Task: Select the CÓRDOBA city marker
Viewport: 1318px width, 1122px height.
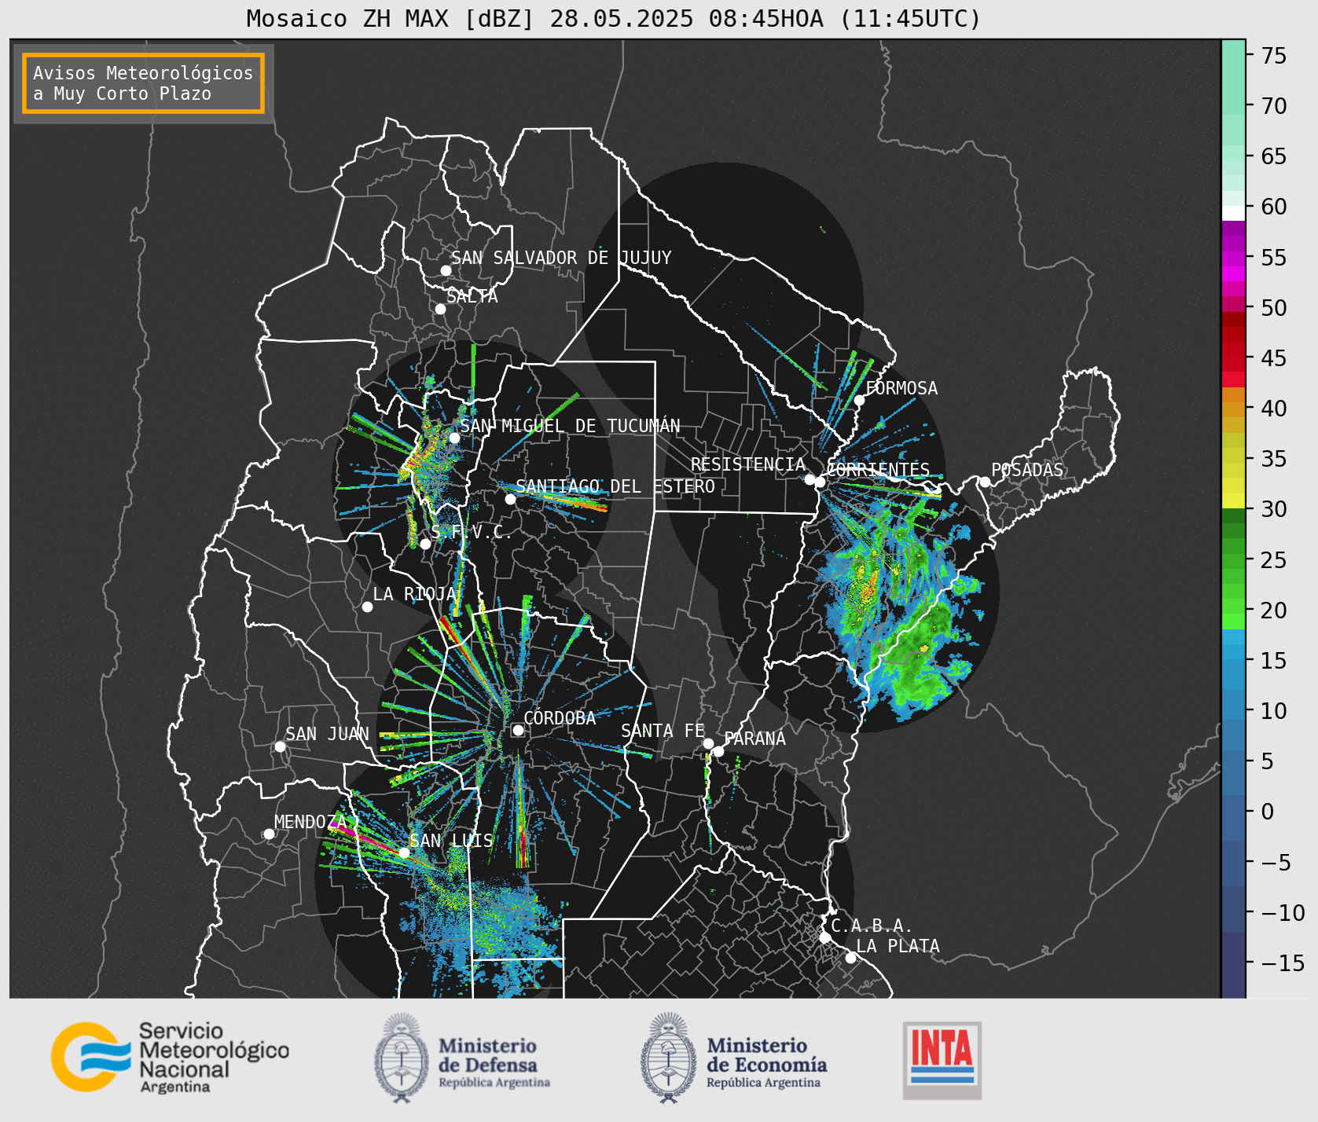Action: tap(518, 730)
